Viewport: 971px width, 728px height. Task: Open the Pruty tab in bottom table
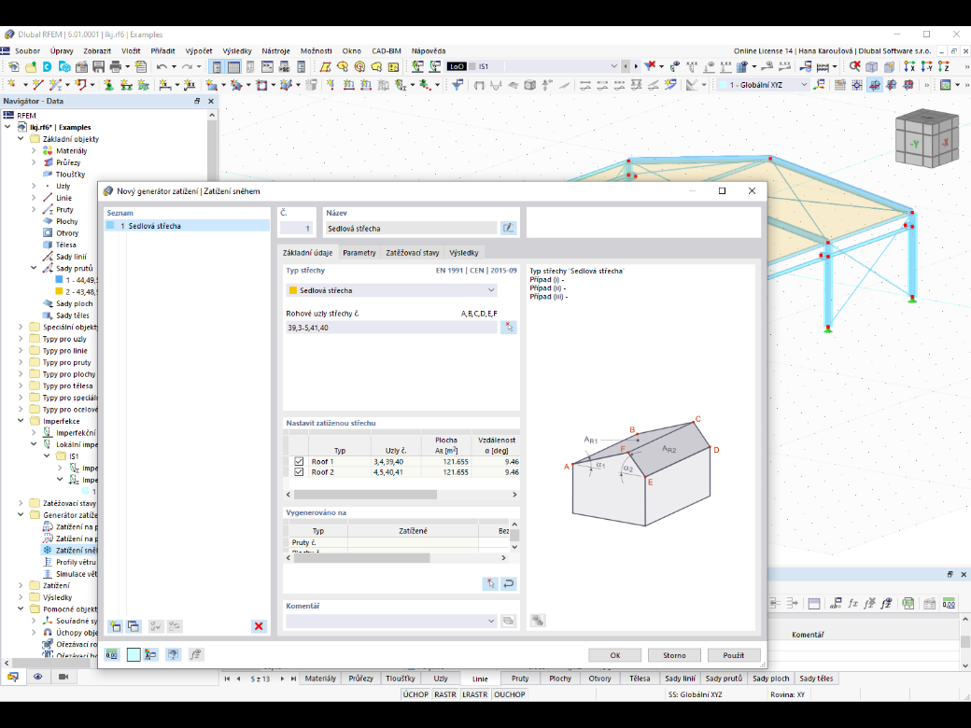(520, 679)
